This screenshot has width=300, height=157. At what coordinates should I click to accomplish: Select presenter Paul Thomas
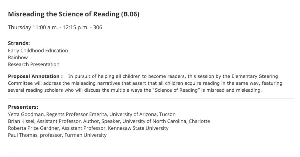(x=23, y=135)
